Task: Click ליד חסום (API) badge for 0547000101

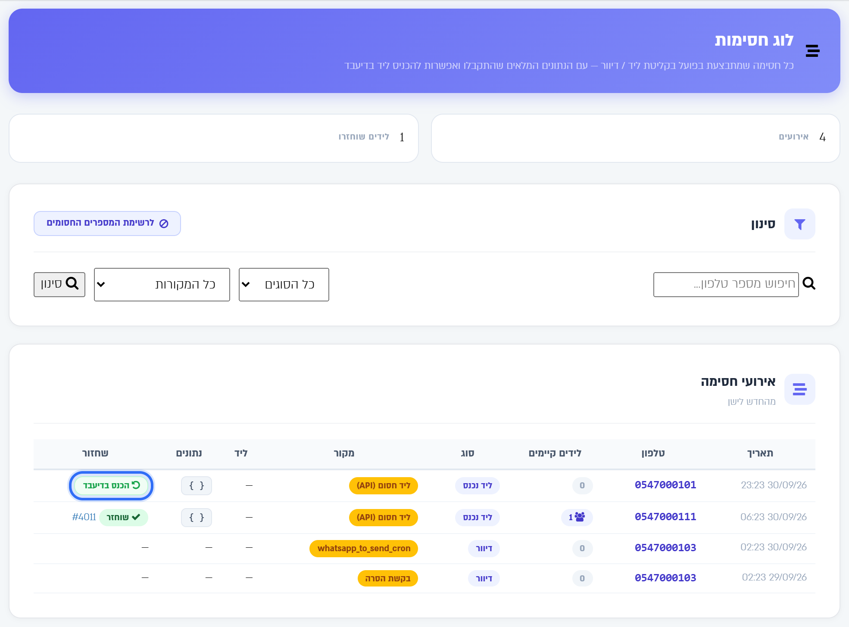Action: click(384, 486)
